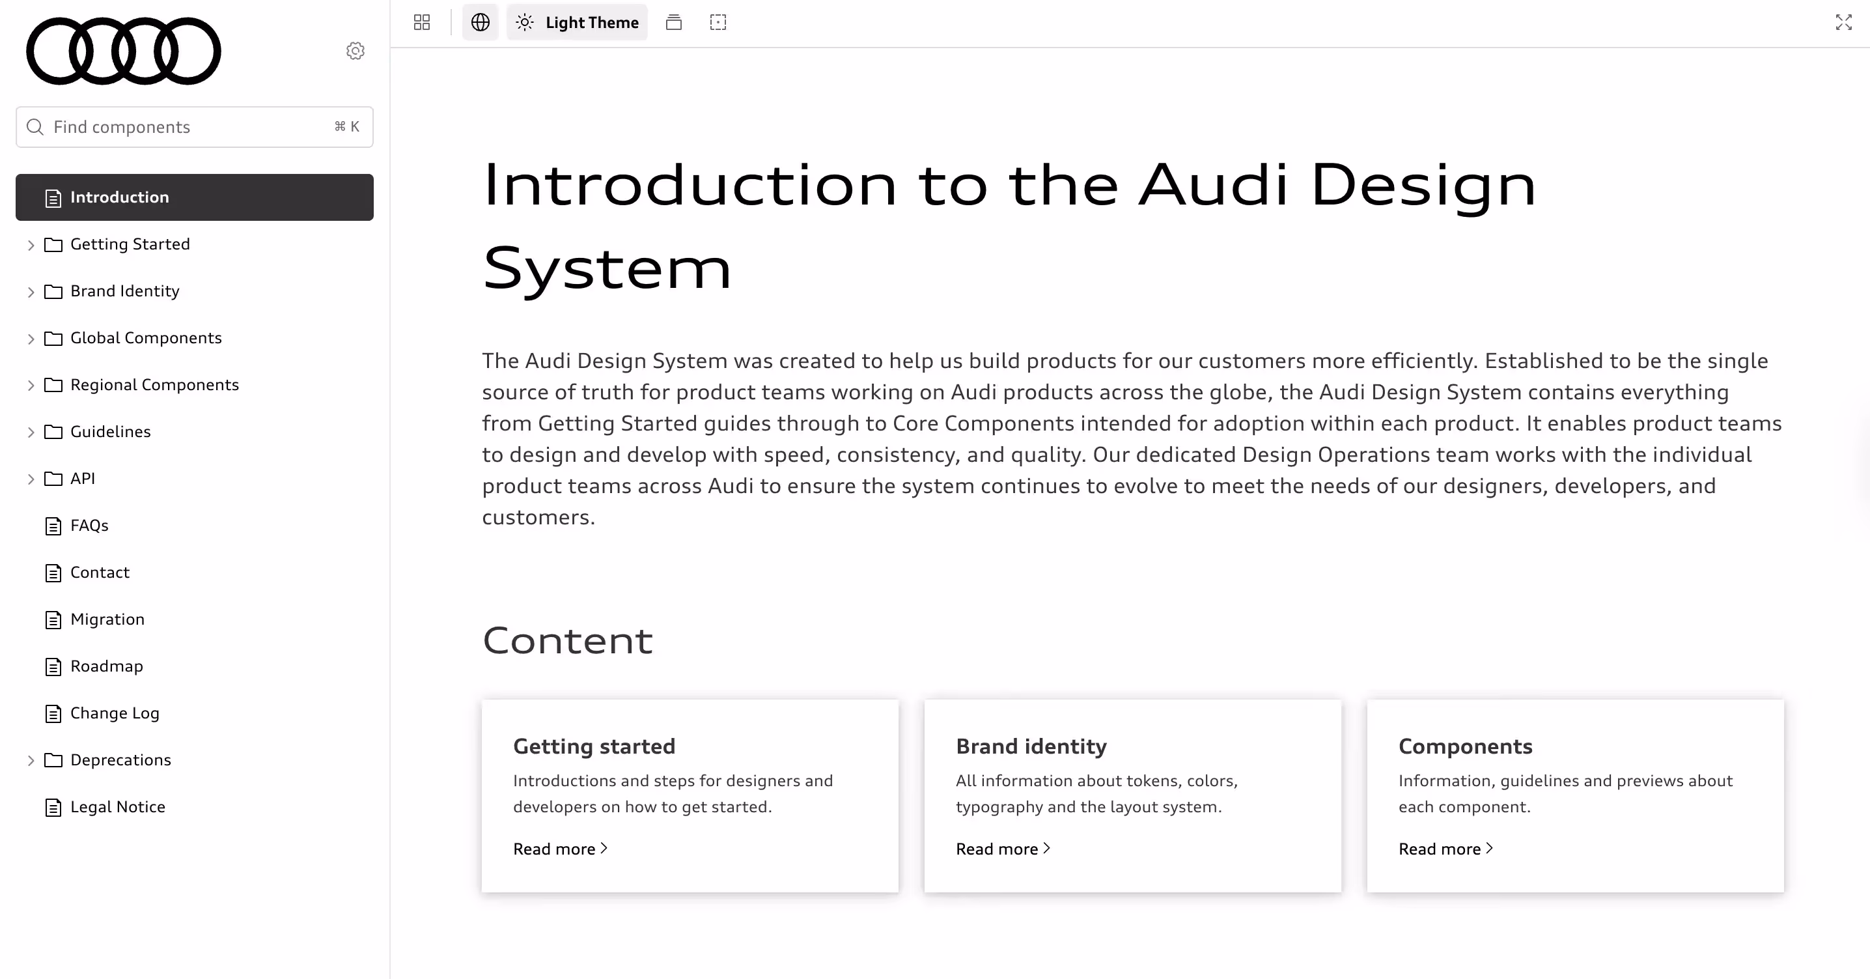Open the Change Log page
Image resolution: width=1870 pixels, height=979 pixels.
pos(115,713)
